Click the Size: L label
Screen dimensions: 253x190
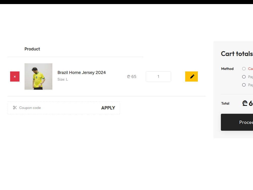click(63, 79)
